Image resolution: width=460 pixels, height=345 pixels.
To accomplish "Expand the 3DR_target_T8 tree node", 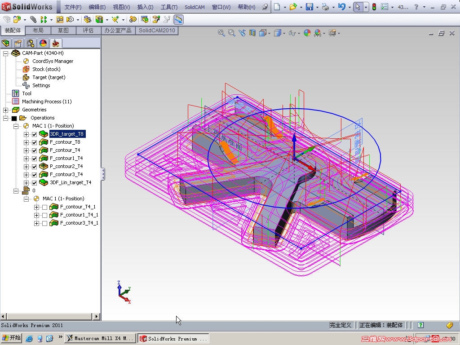I will tap(26, 134).
